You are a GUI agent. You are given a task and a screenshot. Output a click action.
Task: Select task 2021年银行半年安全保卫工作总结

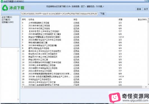(43, 68)
